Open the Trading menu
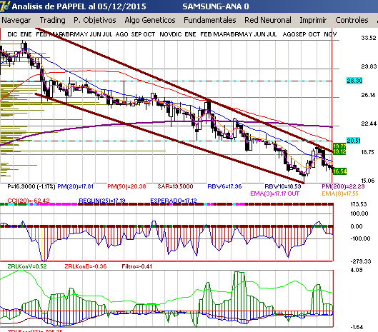 [52, 20]
